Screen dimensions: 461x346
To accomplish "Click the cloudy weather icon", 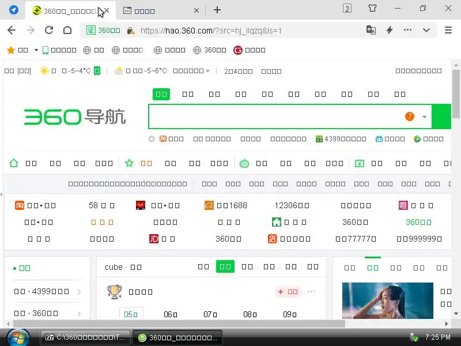I will tap(119, 71).
